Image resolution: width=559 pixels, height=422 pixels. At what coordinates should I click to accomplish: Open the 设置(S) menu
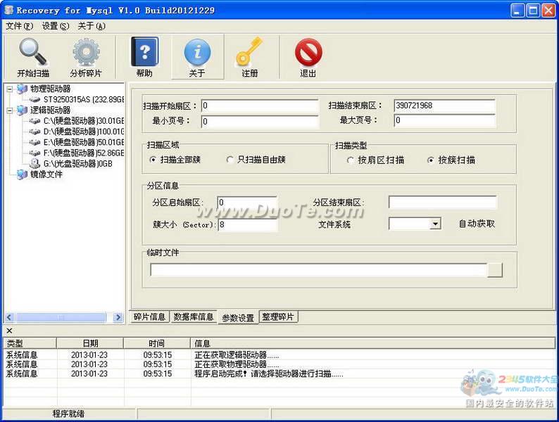click(x=55, y=26)
